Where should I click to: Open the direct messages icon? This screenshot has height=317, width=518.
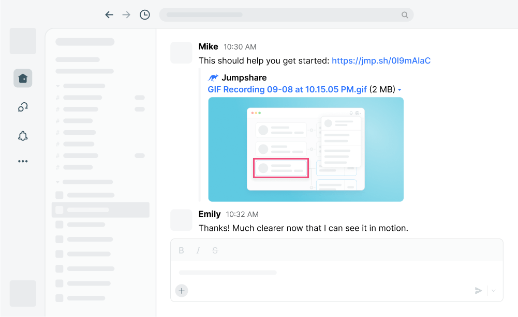(23, 107)
